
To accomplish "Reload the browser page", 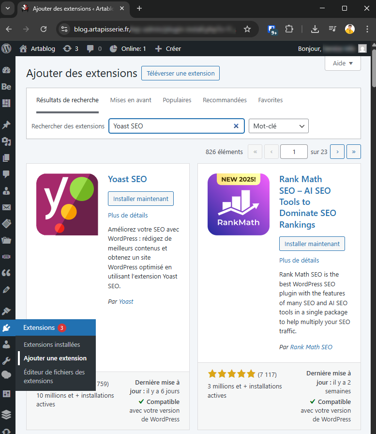I will click(x=44, y=29).
